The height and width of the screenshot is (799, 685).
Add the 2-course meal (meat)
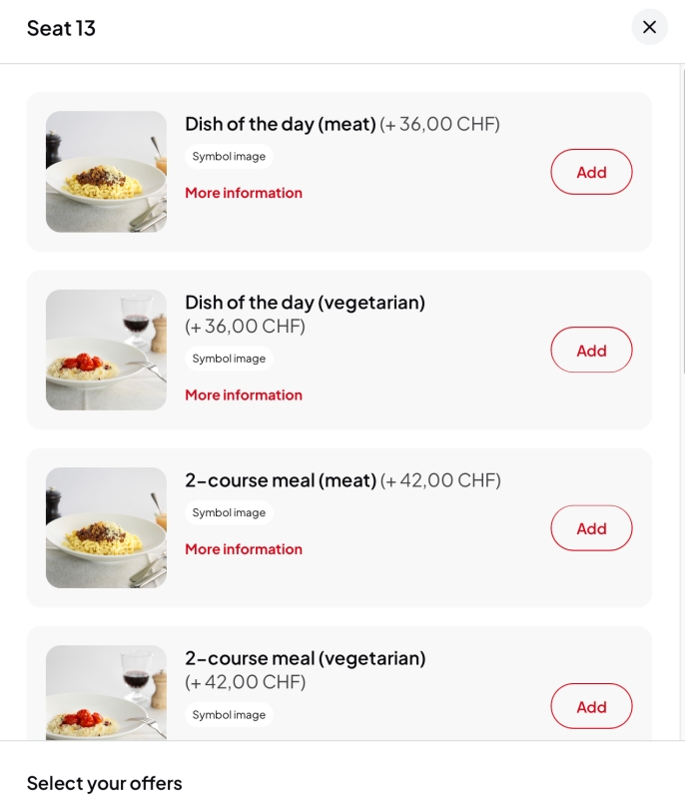coord(591,528)
